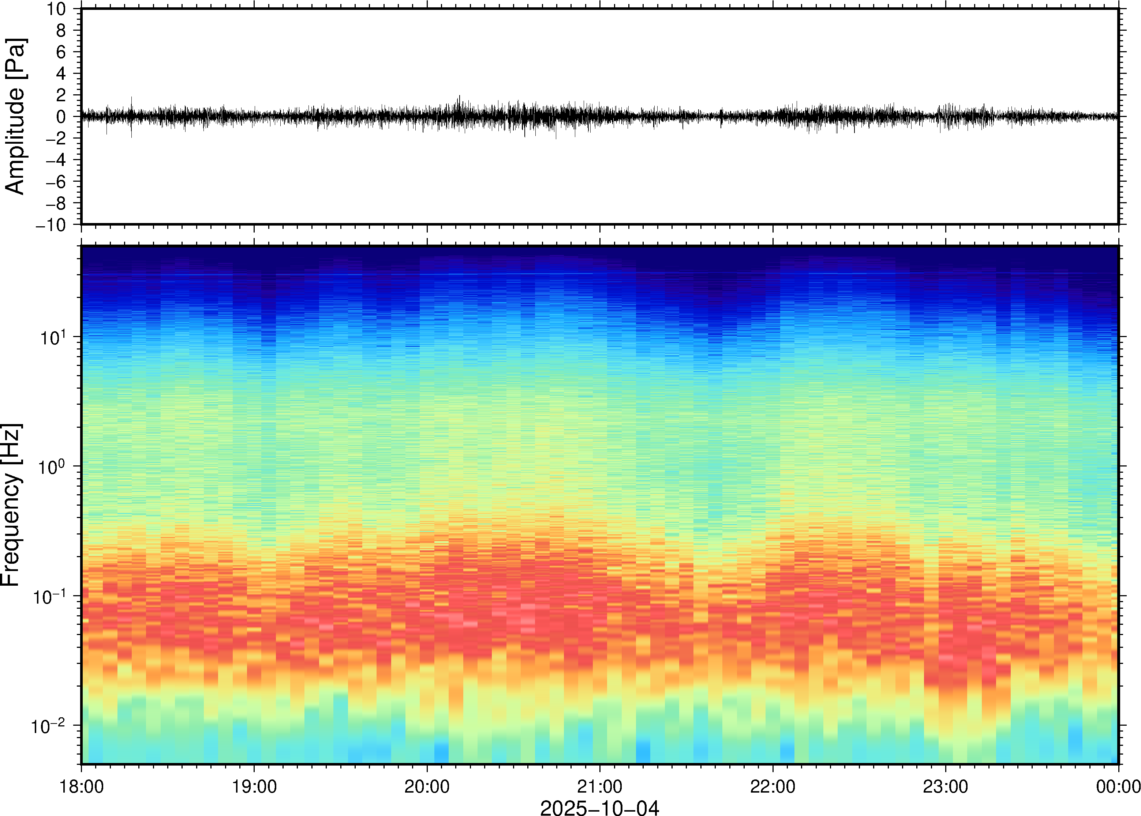Image resolution: width=1141 pixels, height=816 pixels.
Task: Click the 0 amplitude tick label
Action: (x=61, y=117)
